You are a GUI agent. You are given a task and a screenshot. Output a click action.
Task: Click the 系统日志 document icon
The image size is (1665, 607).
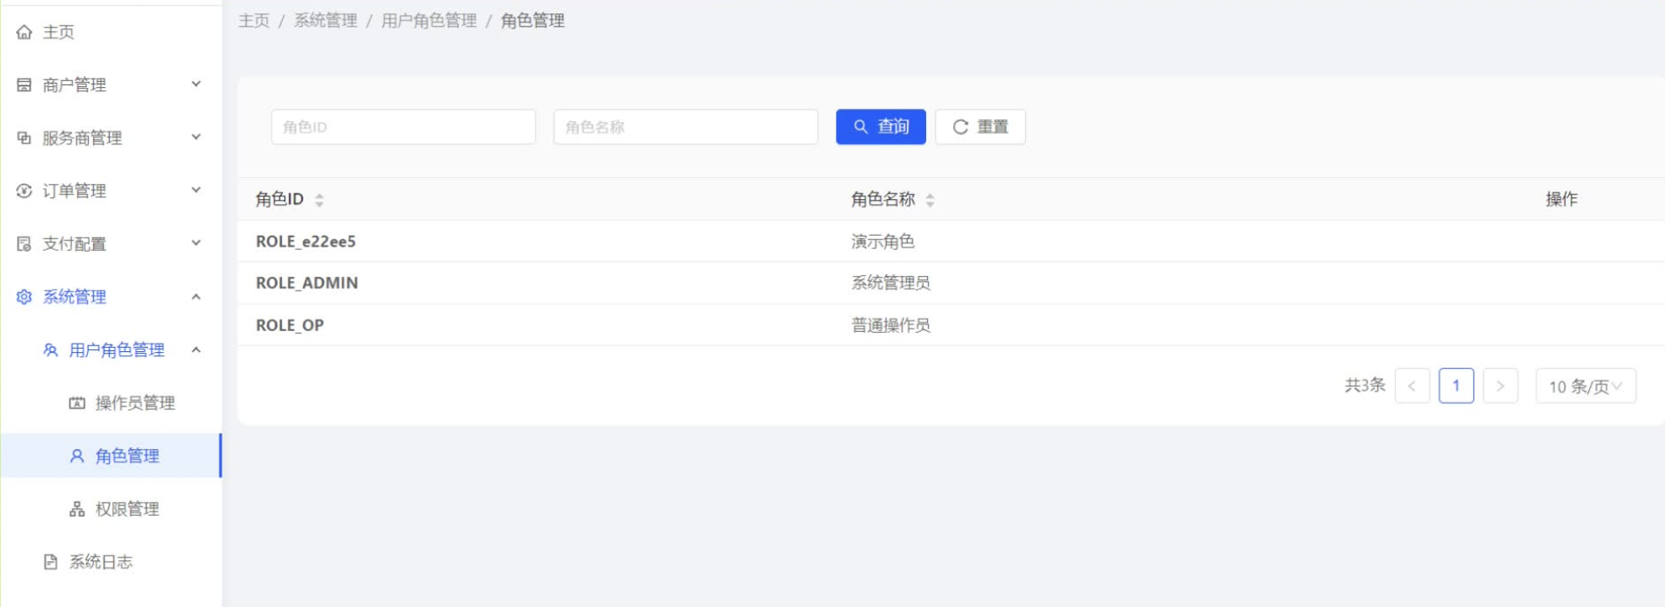tap(51, 562)
